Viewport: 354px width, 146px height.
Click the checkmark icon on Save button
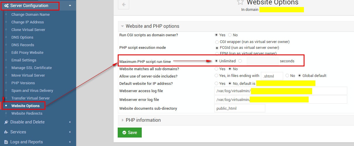(x=124, y=133)
